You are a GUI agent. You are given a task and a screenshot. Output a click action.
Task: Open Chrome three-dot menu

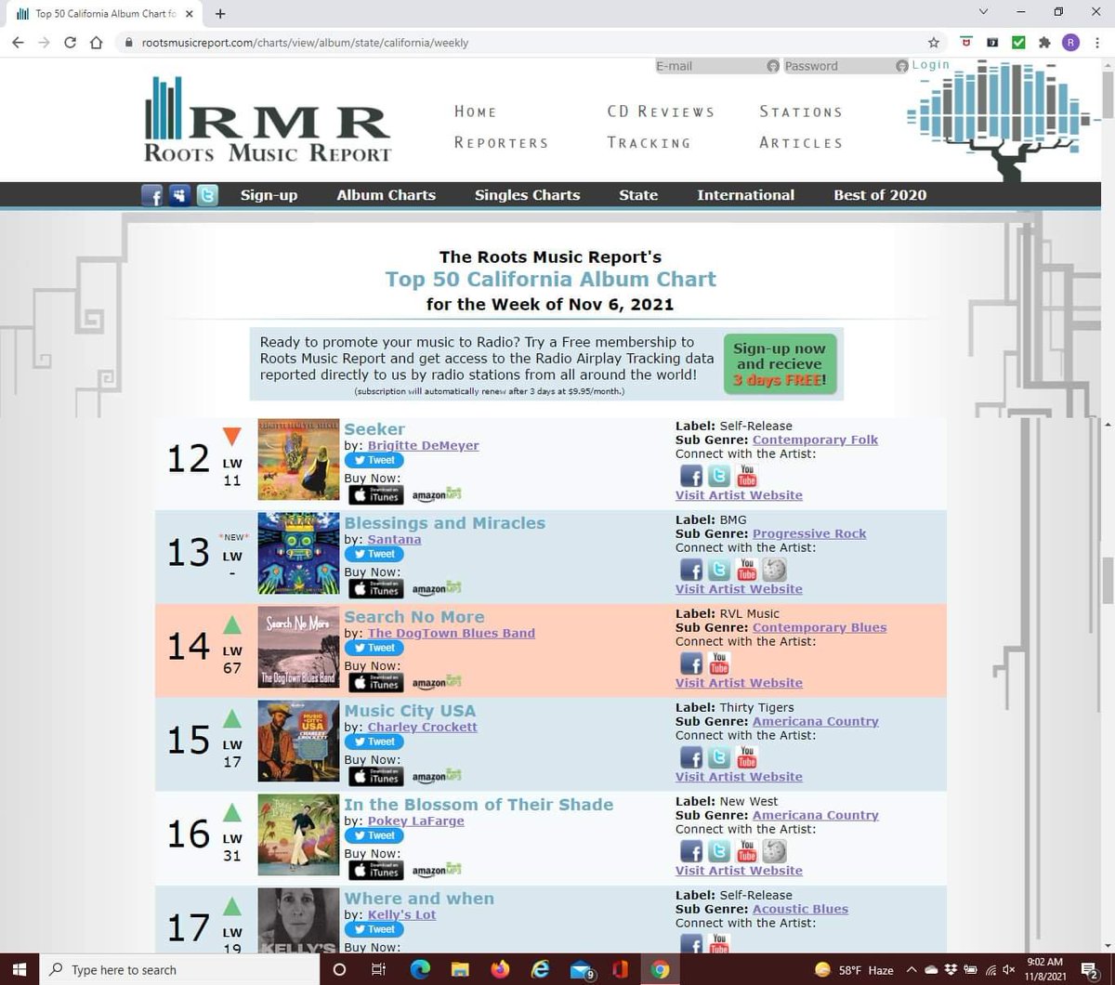point(1097,43)
